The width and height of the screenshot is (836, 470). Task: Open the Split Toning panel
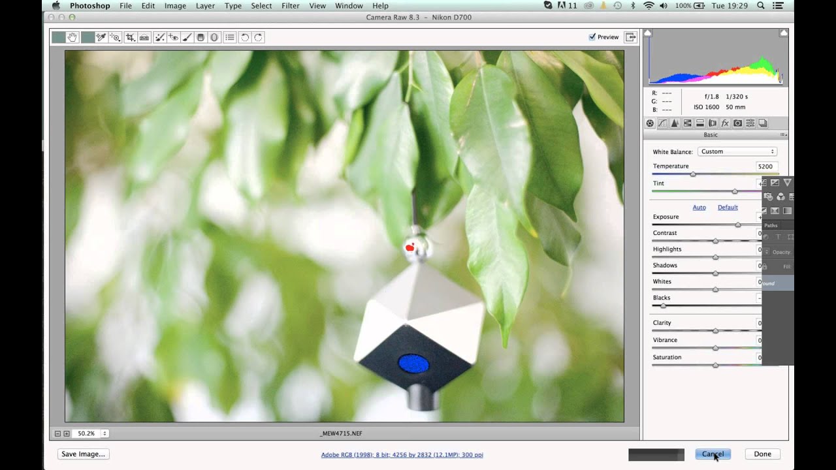[699, 123]
